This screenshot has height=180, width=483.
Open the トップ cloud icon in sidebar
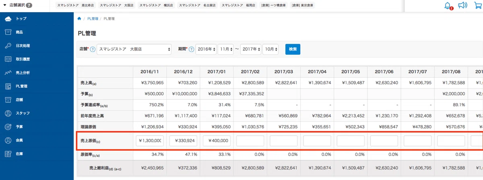8,19
